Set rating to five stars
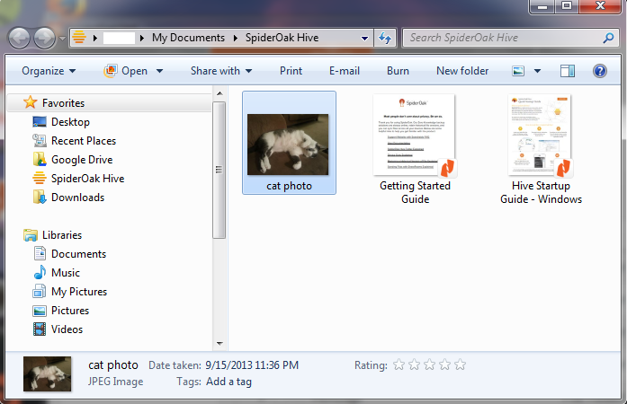 461,364
